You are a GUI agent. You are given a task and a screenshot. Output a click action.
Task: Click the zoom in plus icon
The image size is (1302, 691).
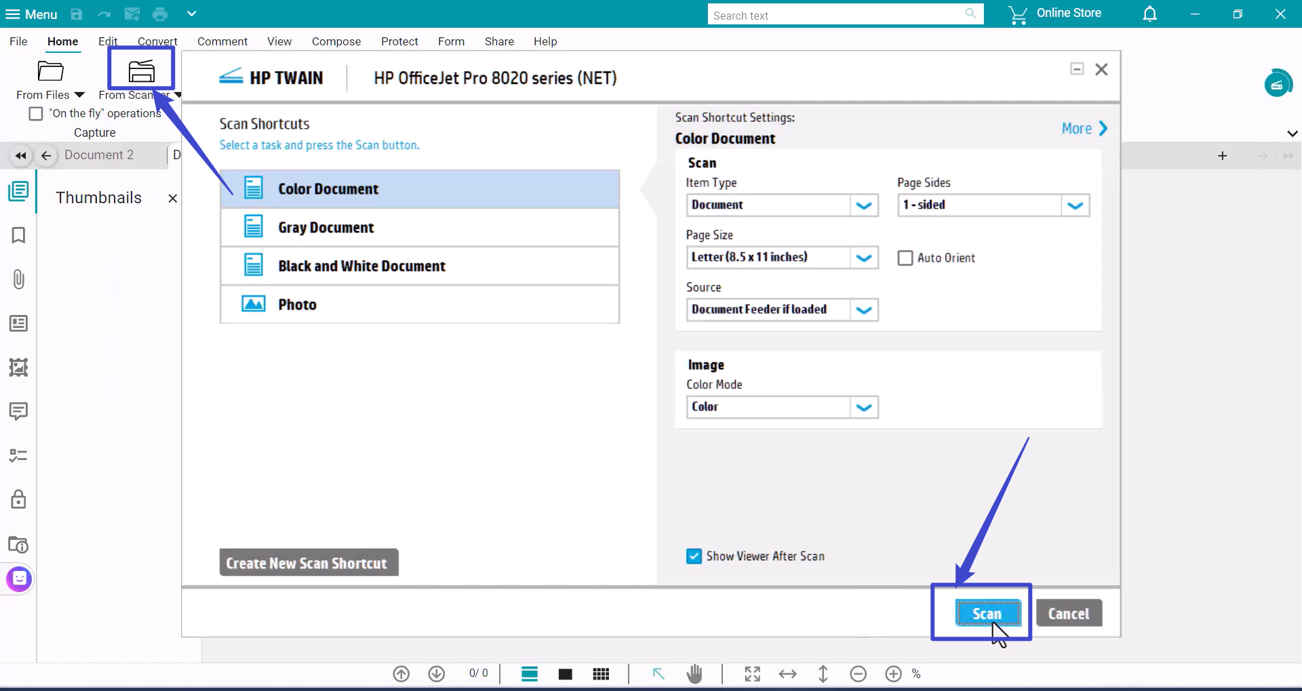(894, 674)
